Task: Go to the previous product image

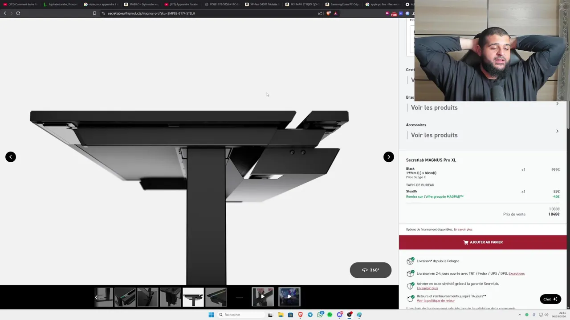Action: 11,157
